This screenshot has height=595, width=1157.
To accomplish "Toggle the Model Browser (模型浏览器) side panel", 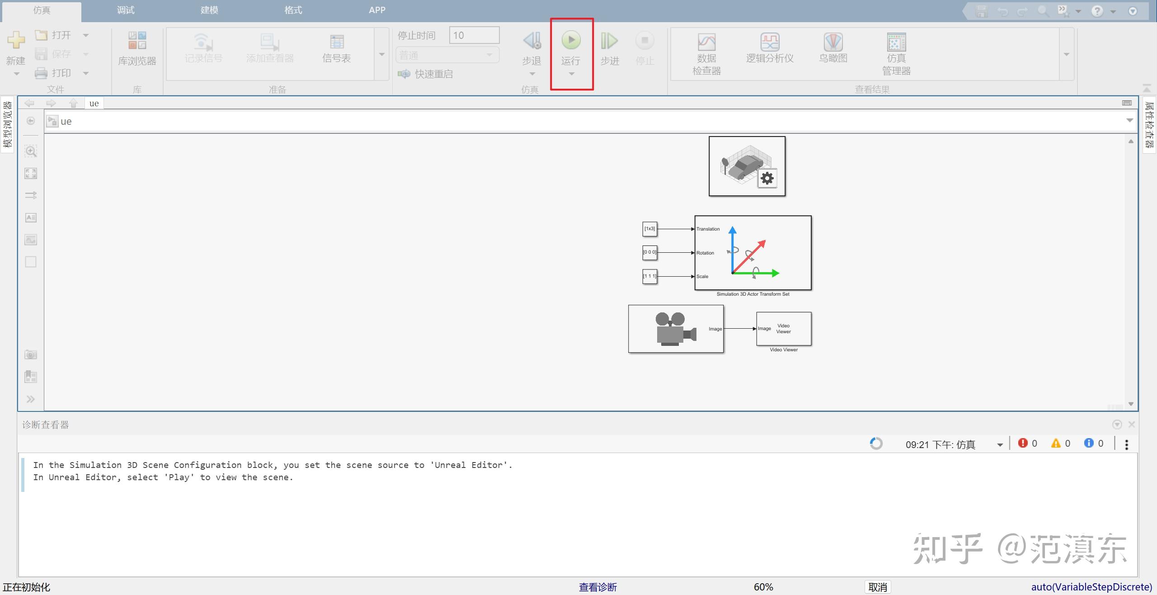I will (8, 124).
